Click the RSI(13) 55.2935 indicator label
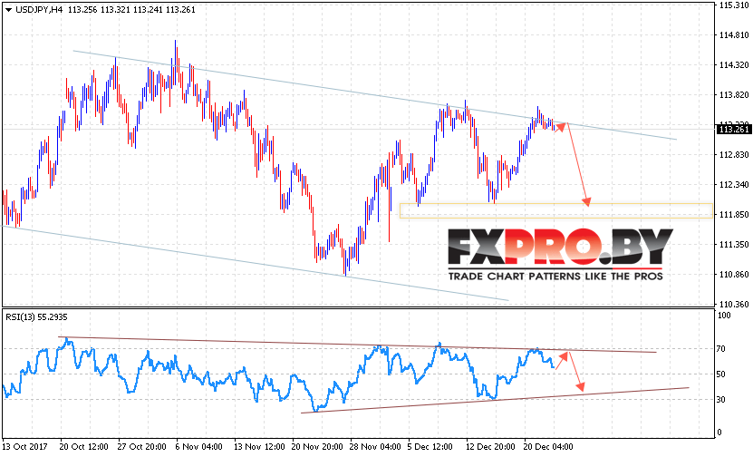The image size is (753, 457). [x=36, y=316]
